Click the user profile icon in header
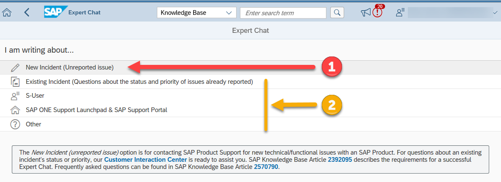 (x=400, y=13)
